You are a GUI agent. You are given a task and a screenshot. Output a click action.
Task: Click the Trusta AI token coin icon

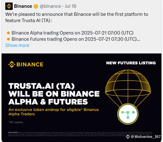tap(128, 114)
